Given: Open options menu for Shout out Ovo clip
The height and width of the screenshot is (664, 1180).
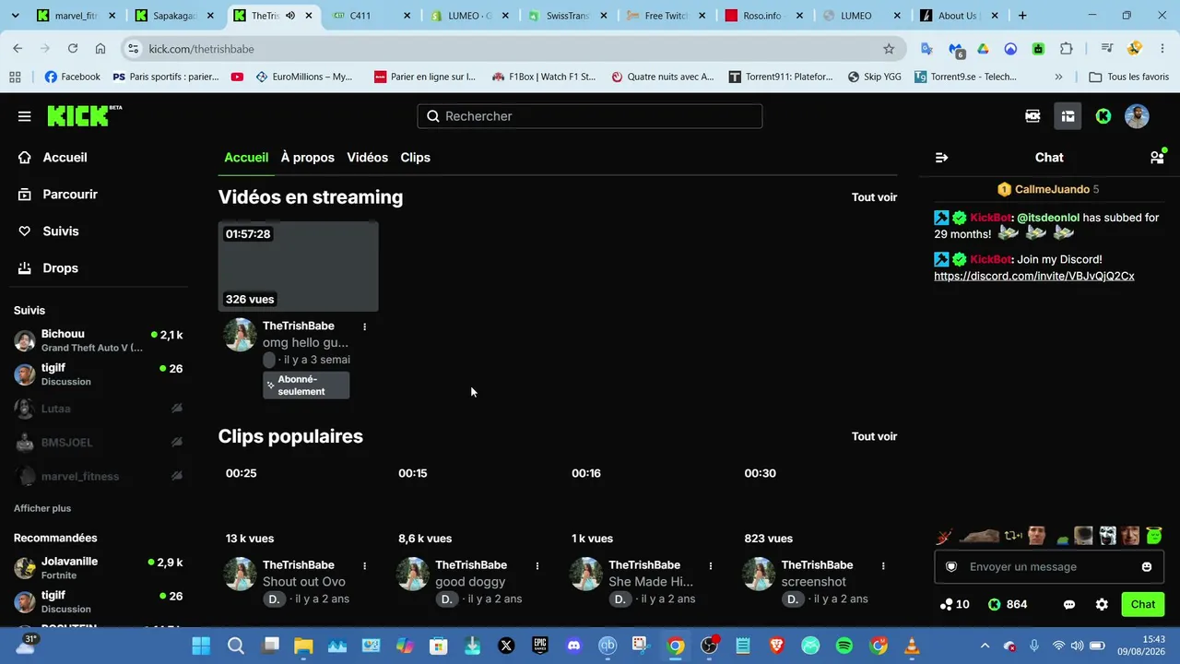Looking at the screenshot, I should tap(364, 565).
